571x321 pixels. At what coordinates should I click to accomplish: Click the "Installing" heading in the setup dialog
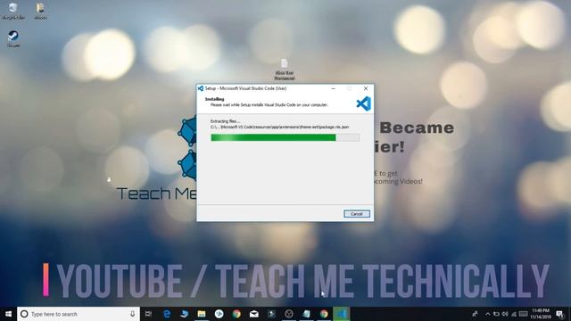point(214,99)
